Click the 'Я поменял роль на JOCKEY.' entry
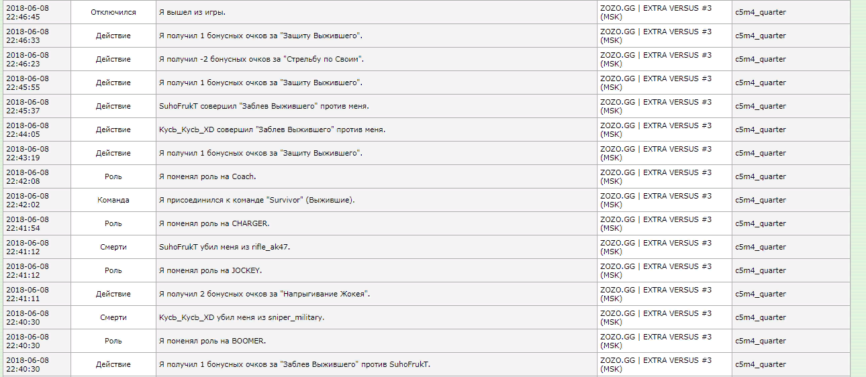The width and height of the screenshot is (866, 377). (x=210, y=270)
